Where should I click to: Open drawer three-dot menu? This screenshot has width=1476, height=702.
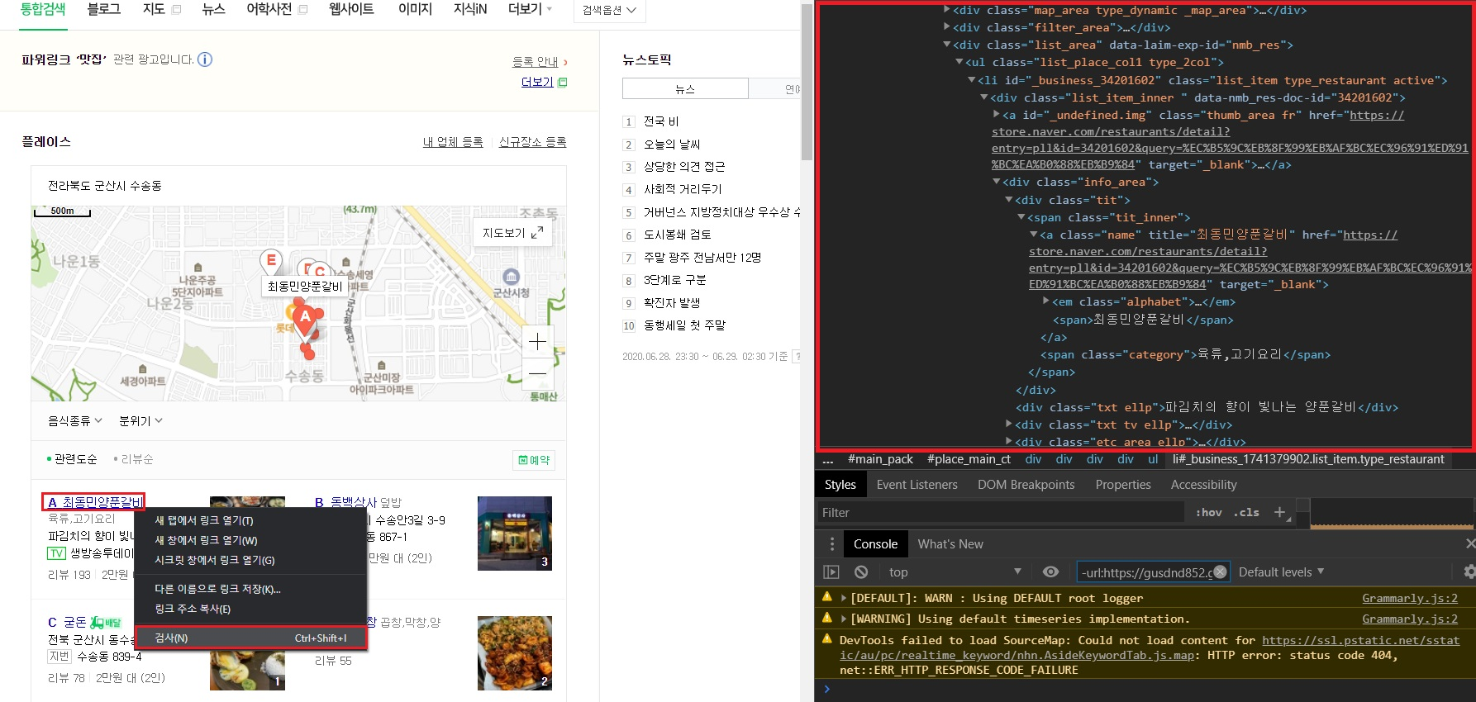pyautogui.click(x=832, y=543)
